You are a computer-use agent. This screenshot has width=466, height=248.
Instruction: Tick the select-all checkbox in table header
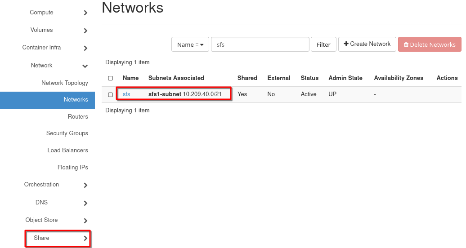click(111, 78)
